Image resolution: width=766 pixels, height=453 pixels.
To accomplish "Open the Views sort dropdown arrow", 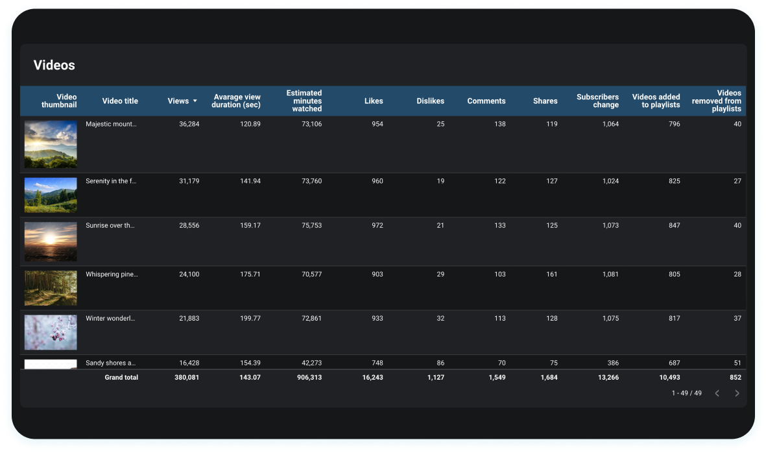I will (194, 101).
